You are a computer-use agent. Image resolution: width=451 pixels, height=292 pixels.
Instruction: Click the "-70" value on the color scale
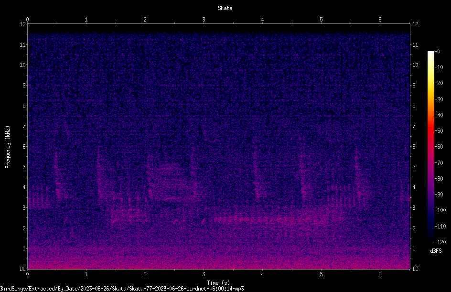[x=439, y=163]
